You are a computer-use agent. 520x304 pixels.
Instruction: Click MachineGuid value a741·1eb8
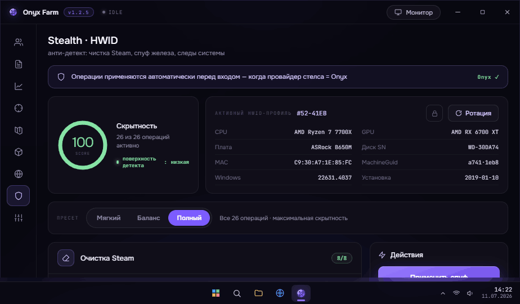tap(483, 162)
